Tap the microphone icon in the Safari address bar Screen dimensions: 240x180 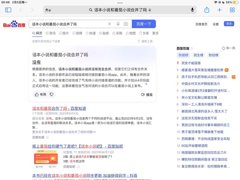point(192,10)
